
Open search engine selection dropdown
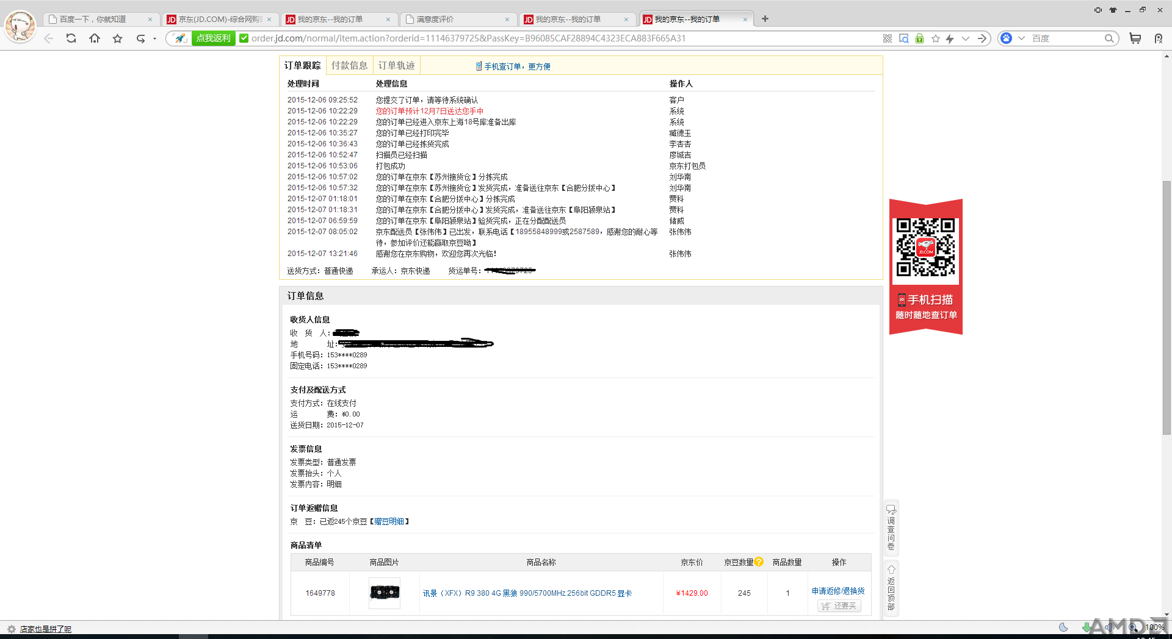click(1021, 38)
